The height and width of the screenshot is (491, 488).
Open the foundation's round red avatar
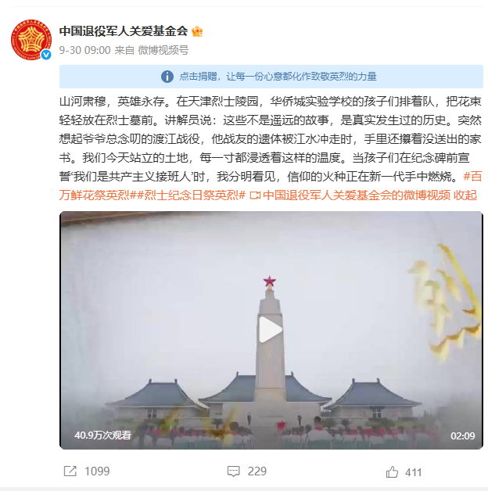click(x=31, y=40)
